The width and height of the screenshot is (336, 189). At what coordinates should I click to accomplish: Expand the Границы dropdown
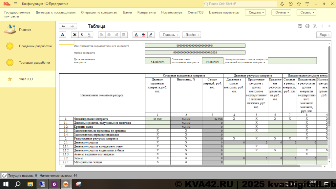point(170,35)
